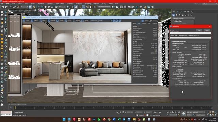Stop rendering in the frame buffer
Image resolution: width=218 pixels, height=122 pixels.
point(145,21)
